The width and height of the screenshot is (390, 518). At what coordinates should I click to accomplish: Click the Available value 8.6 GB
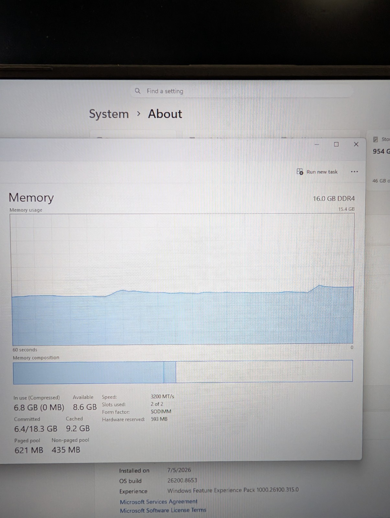[85, 407]
